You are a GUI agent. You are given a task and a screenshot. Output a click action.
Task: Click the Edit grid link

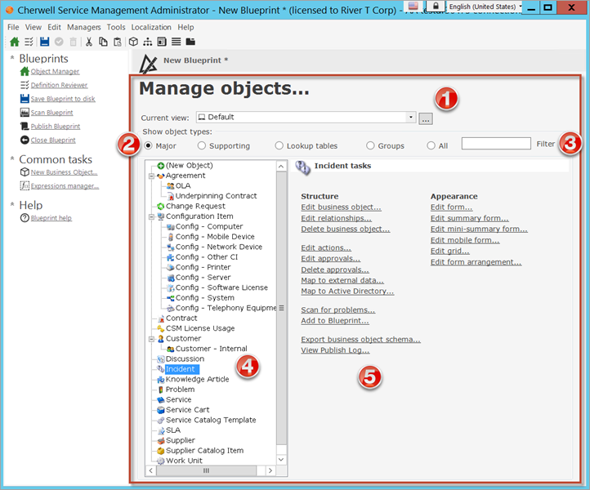pos(449,251)
